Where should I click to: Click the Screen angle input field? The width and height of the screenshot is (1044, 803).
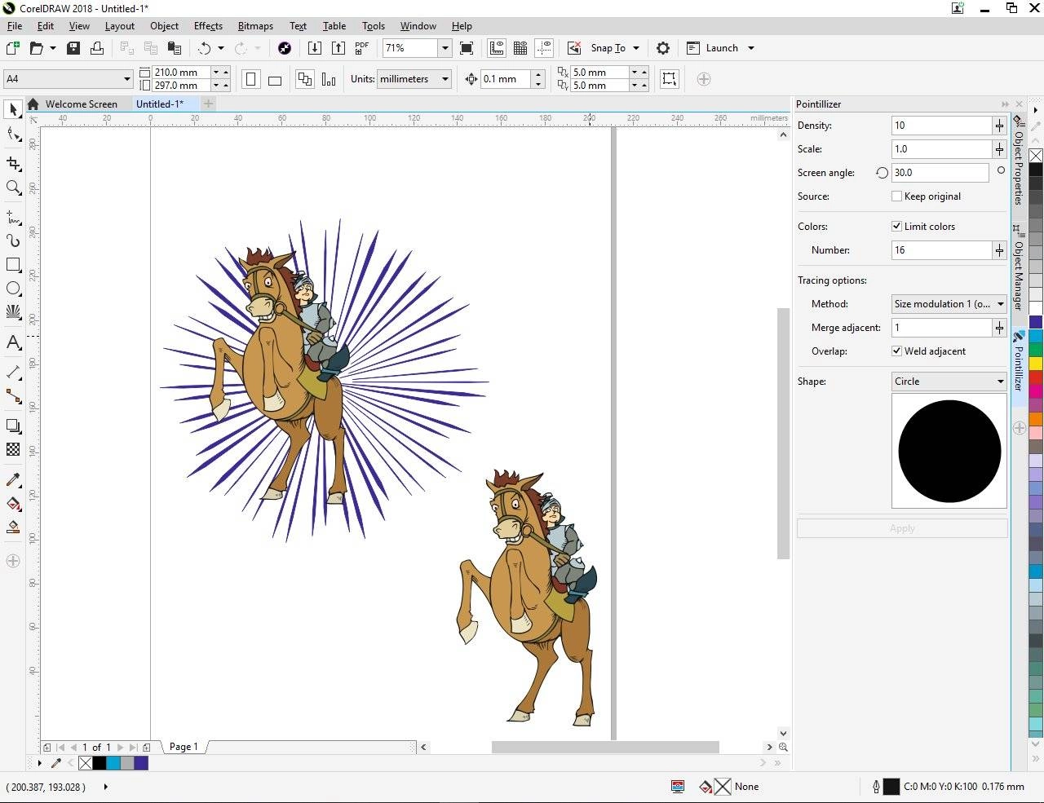click(940, 173)
